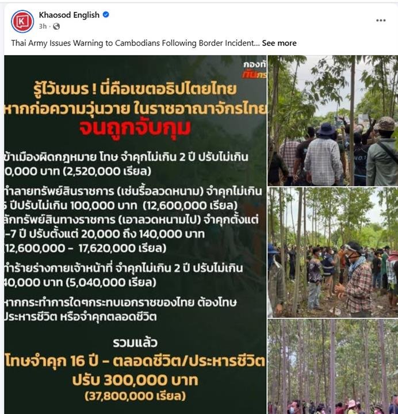The image size is (398, 414).
Task: Click the public globe audience icon
Action: pos(56,26)
